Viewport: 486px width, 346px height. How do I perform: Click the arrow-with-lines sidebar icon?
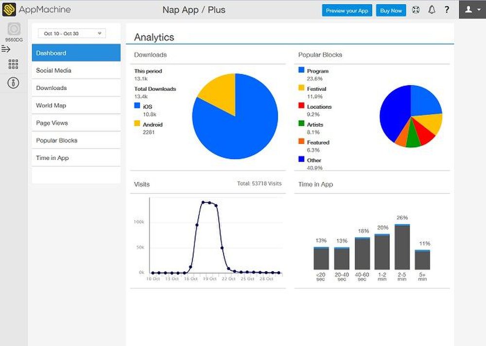pos(6,49)
